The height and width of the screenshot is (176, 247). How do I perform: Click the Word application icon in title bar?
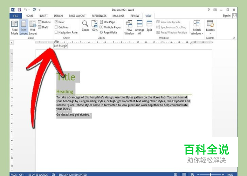[13, 10]
